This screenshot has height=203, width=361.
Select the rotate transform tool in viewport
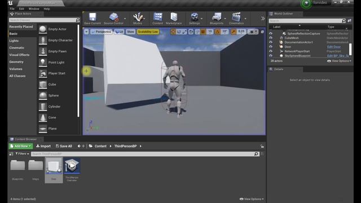[179, 32]
